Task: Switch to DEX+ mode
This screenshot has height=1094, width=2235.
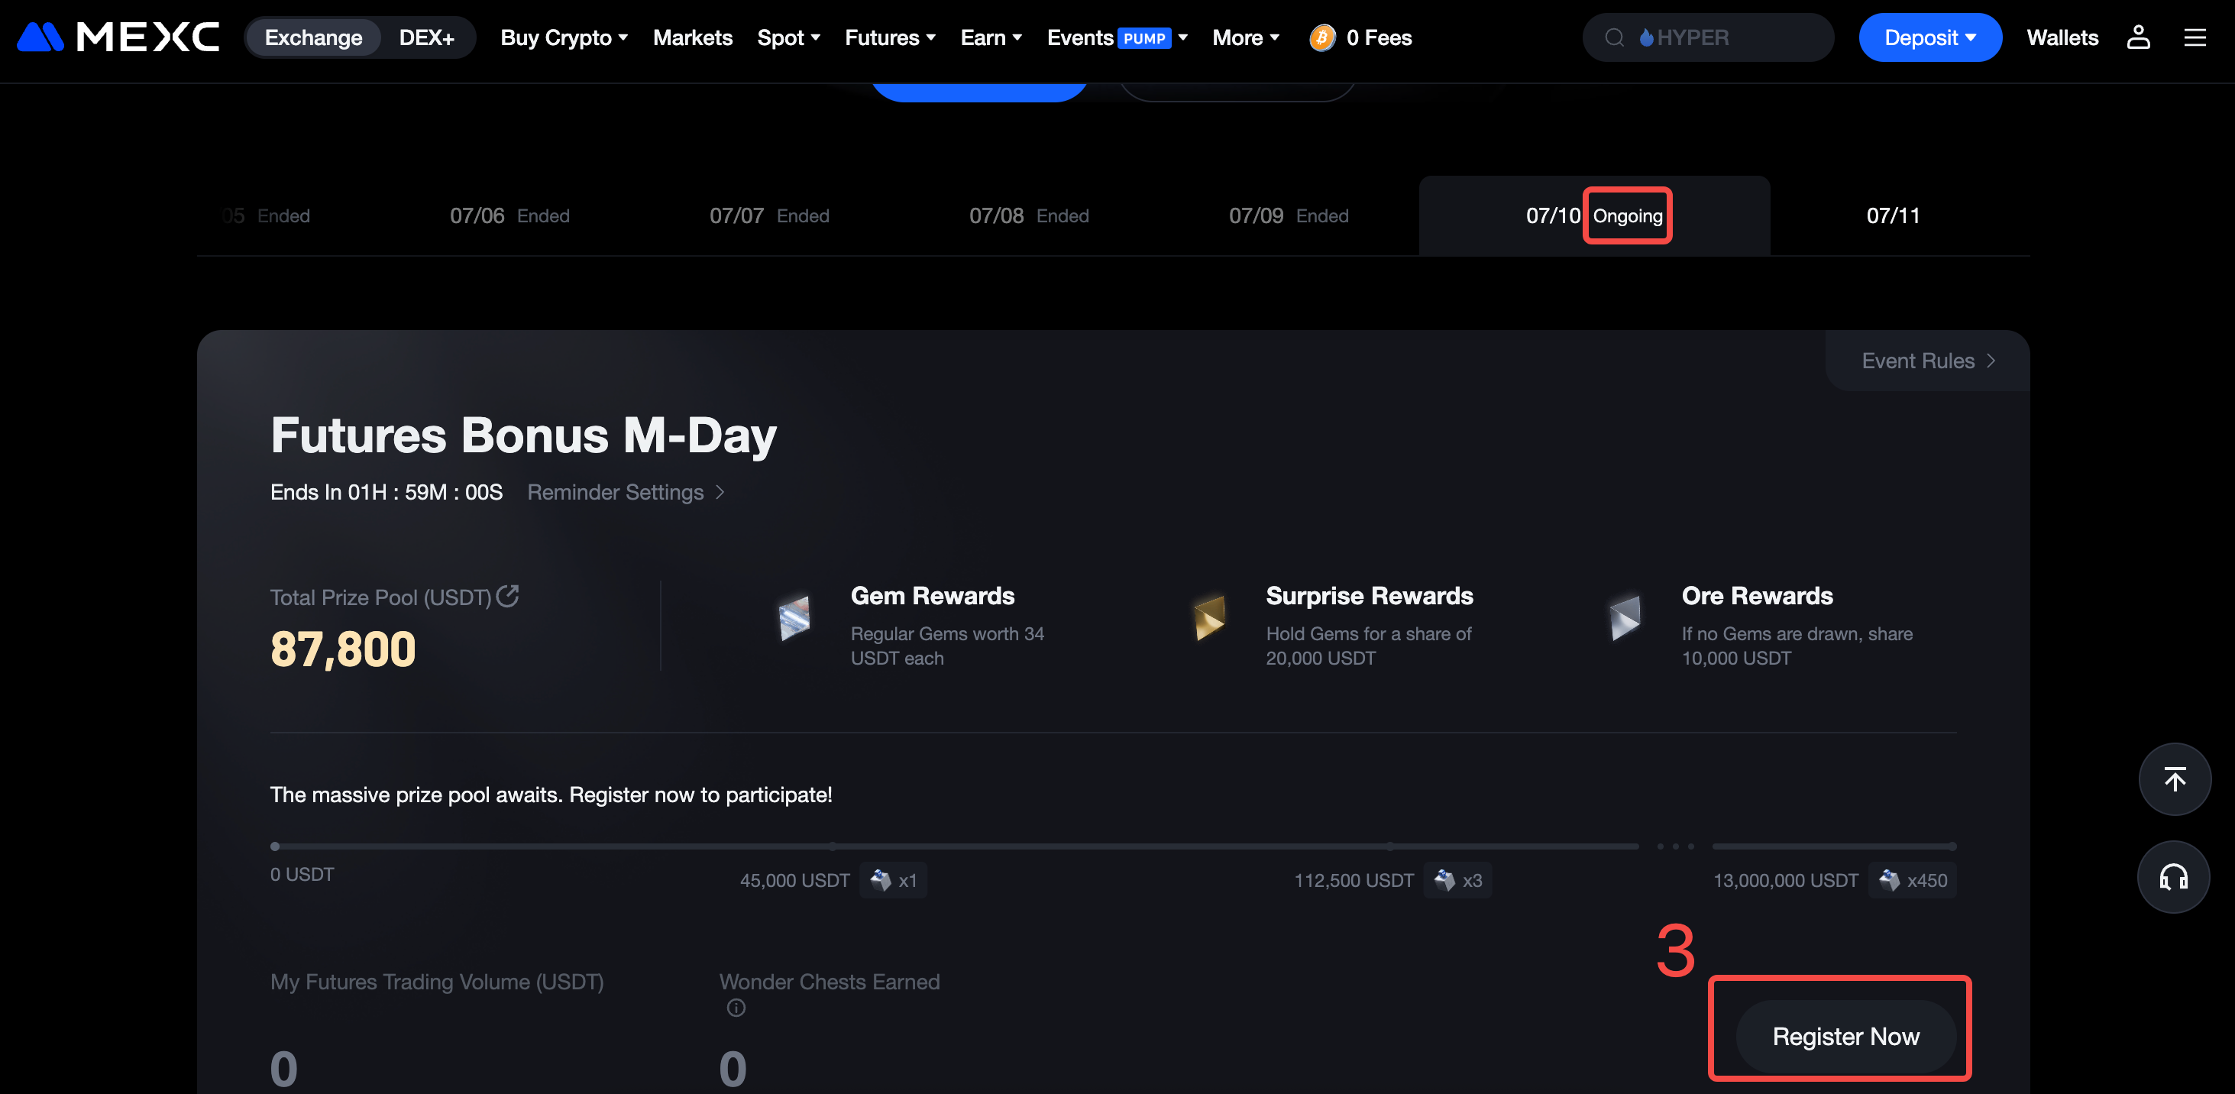Action: (426, 37)
